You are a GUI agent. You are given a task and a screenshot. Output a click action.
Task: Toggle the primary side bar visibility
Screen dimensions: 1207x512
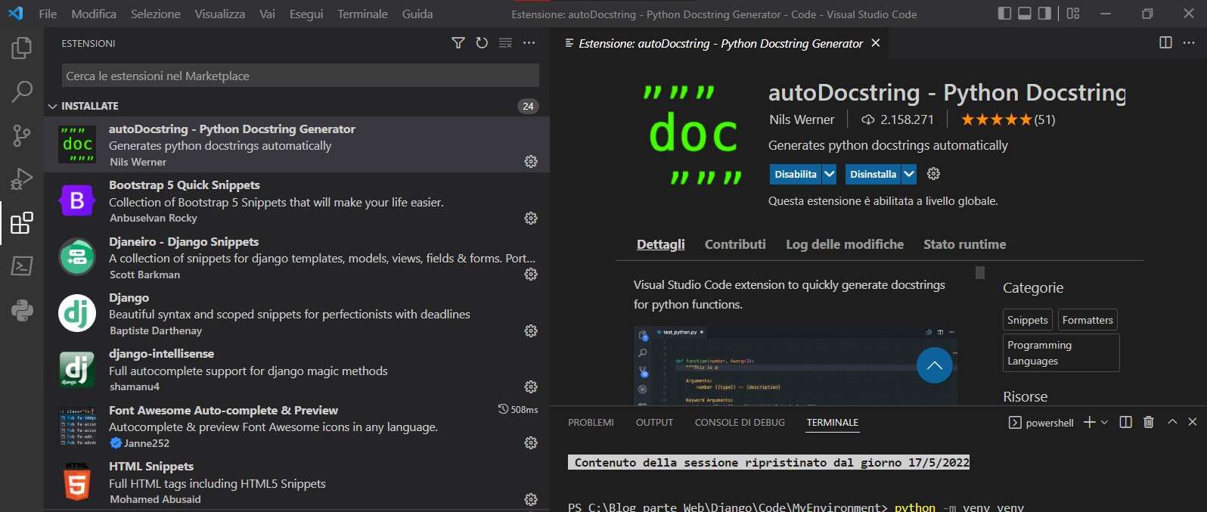tap(1005, 14)
